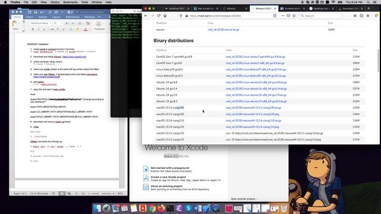Show Firefox sidebars icon
This screenshot has height=214, width=381.
click(x=361, y=16)
